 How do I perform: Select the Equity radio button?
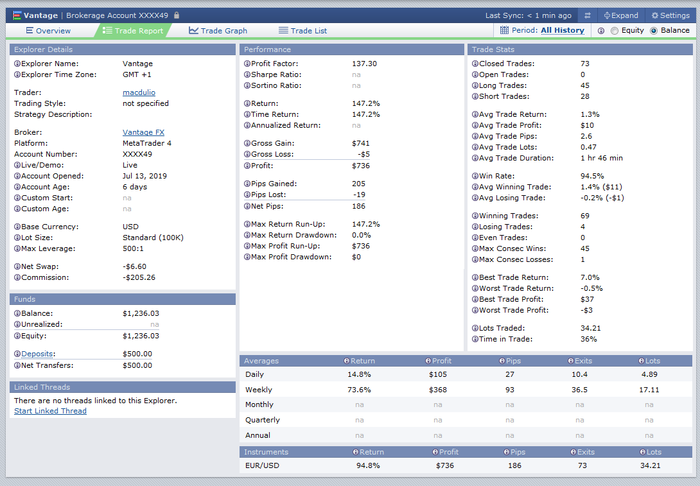[x=615, y=30]
